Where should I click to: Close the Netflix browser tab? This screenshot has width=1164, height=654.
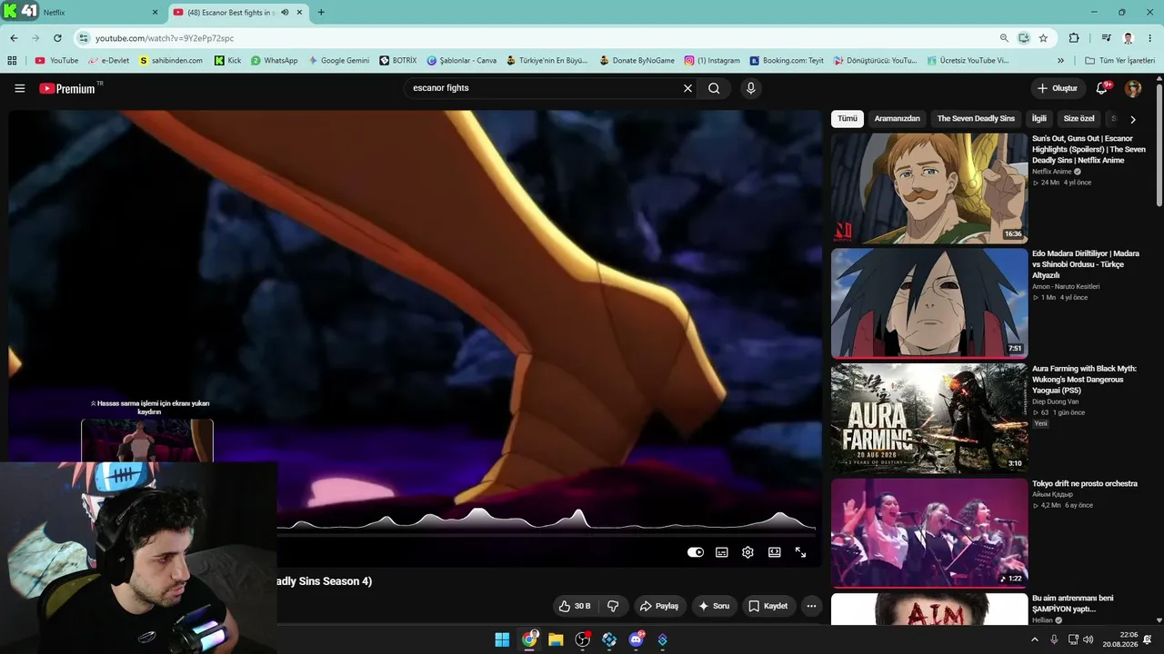pos(155,13)
